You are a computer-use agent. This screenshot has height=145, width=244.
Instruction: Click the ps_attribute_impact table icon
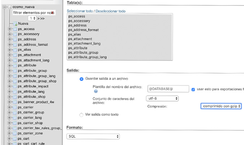(15, 86)
